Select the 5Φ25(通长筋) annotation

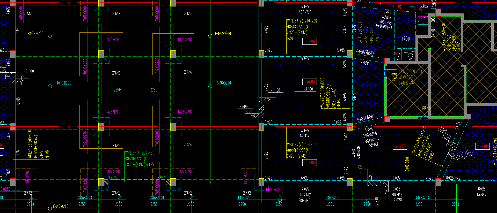(366, 118)
